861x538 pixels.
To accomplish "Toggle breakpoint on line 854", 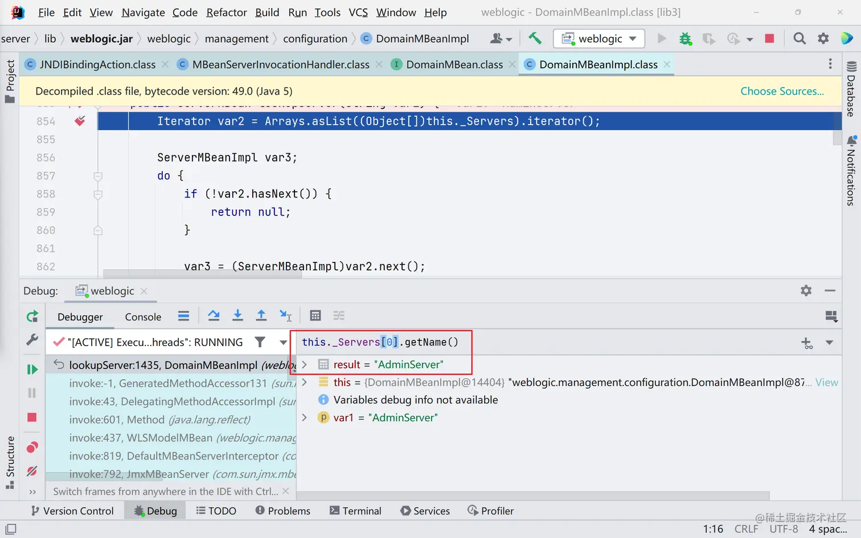I will (80, 121).
